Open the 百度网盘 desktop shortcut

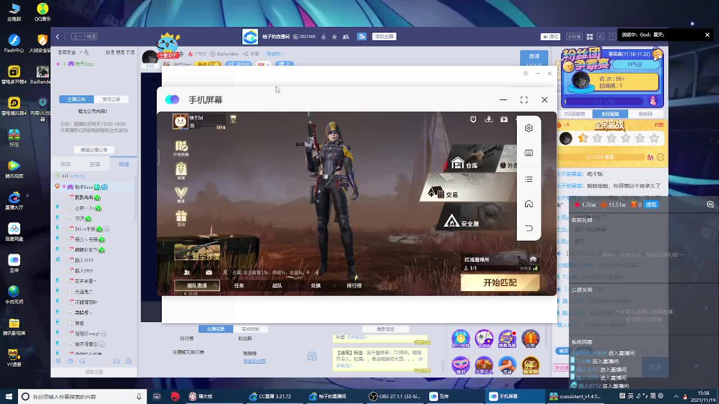click(14, 231)
